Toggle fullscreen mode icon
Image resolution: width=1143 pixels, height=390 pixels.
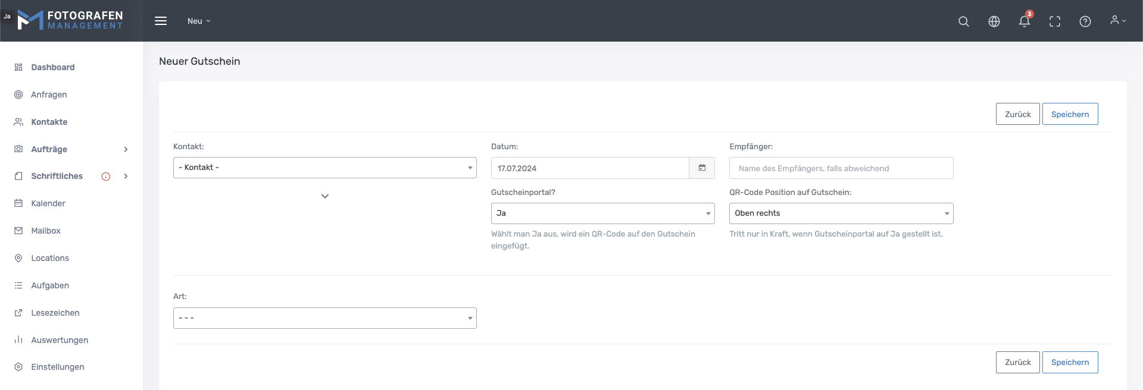(x=1054, y=21)
